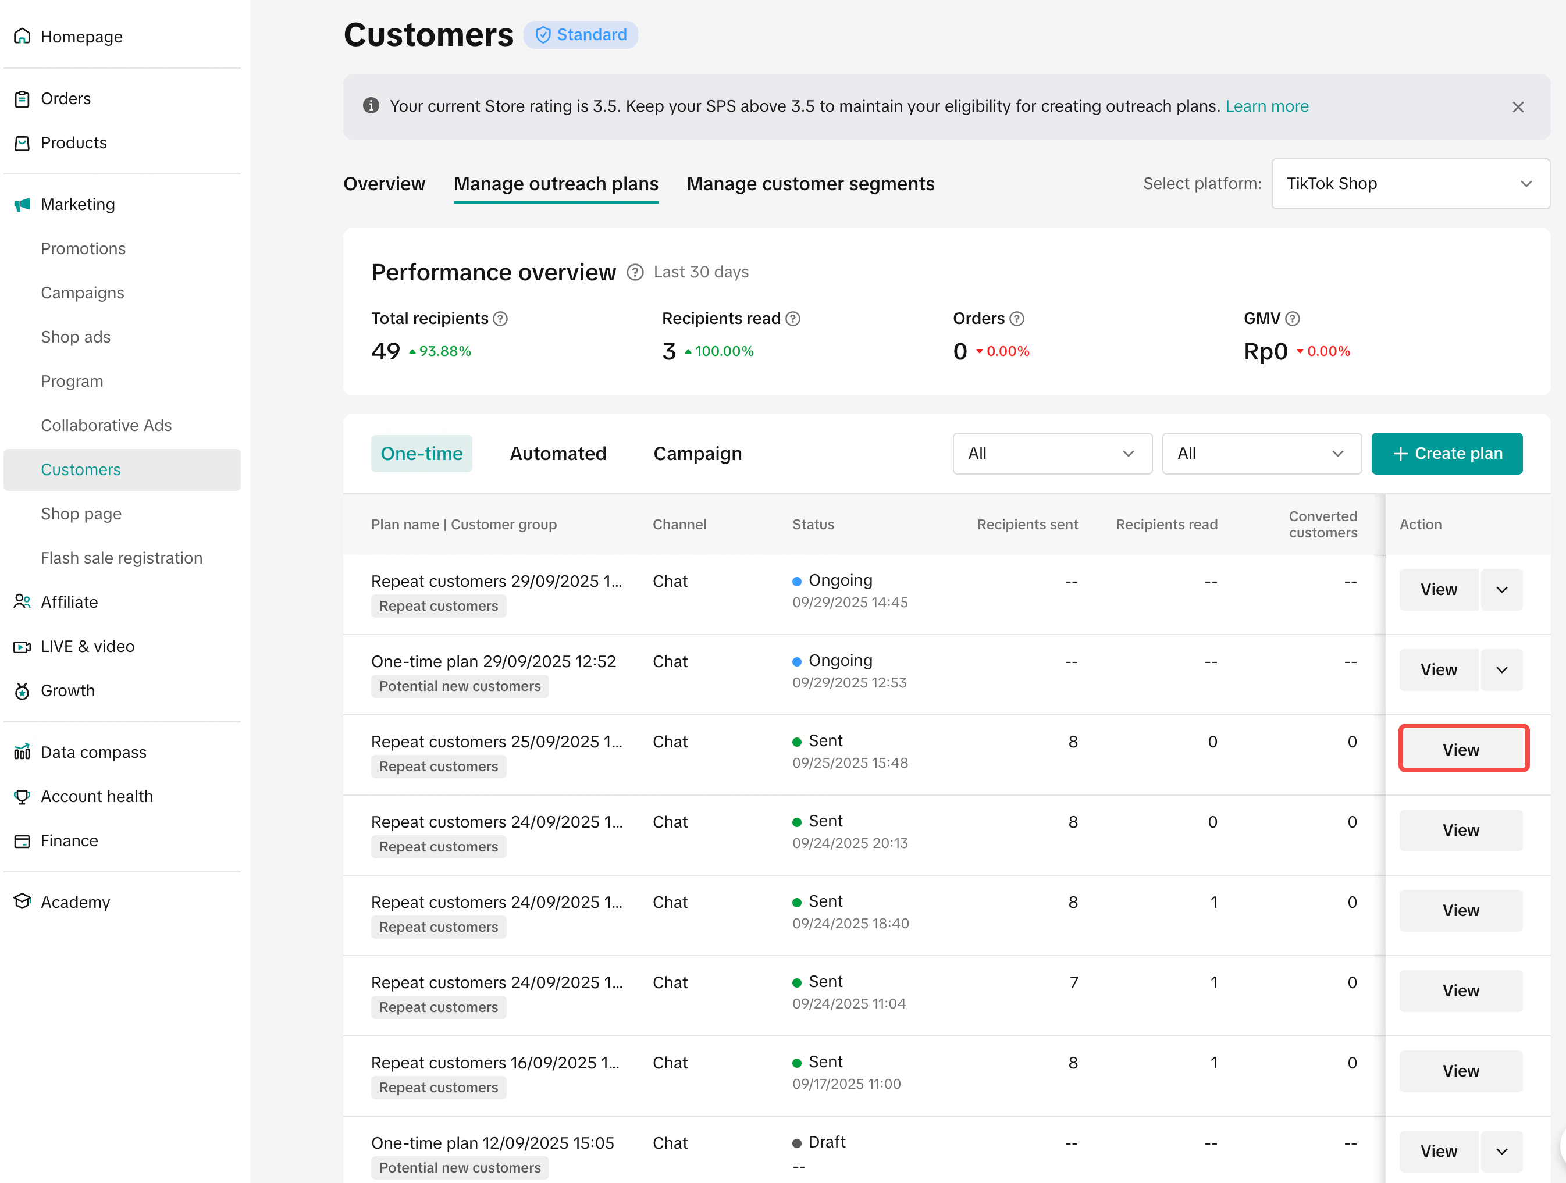The height and width of the screenshot is (1183, 1566).
Task: Click help icon beside Performance overview
Action: (635, 273)
